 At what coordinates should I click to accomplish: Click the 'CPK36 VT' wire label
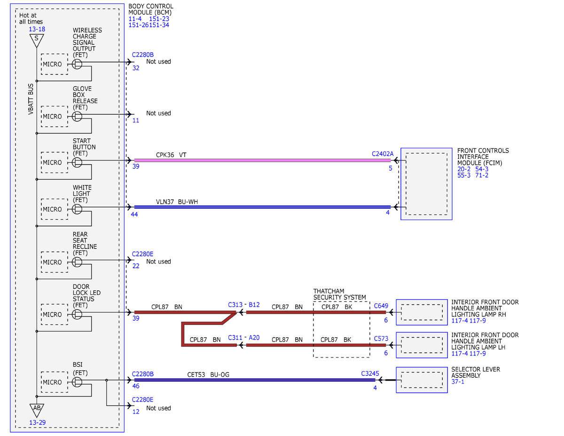click(172, 154)
